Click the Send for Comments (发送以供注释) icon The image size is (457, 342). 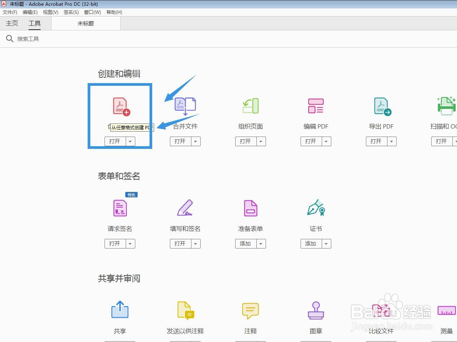pos(186,310)
